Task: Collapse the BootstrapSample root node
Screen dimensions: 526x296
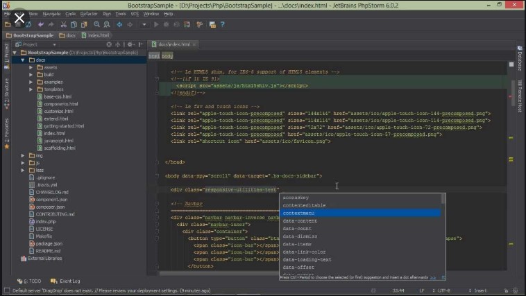Action: 15,53
